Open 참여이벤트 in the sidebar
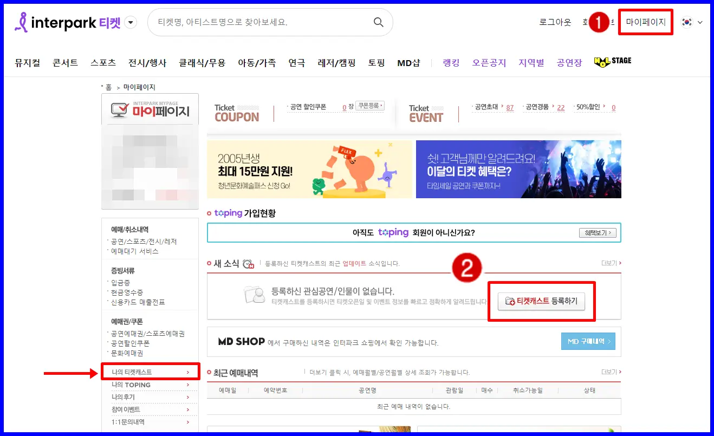 click(x=150, y=409)
